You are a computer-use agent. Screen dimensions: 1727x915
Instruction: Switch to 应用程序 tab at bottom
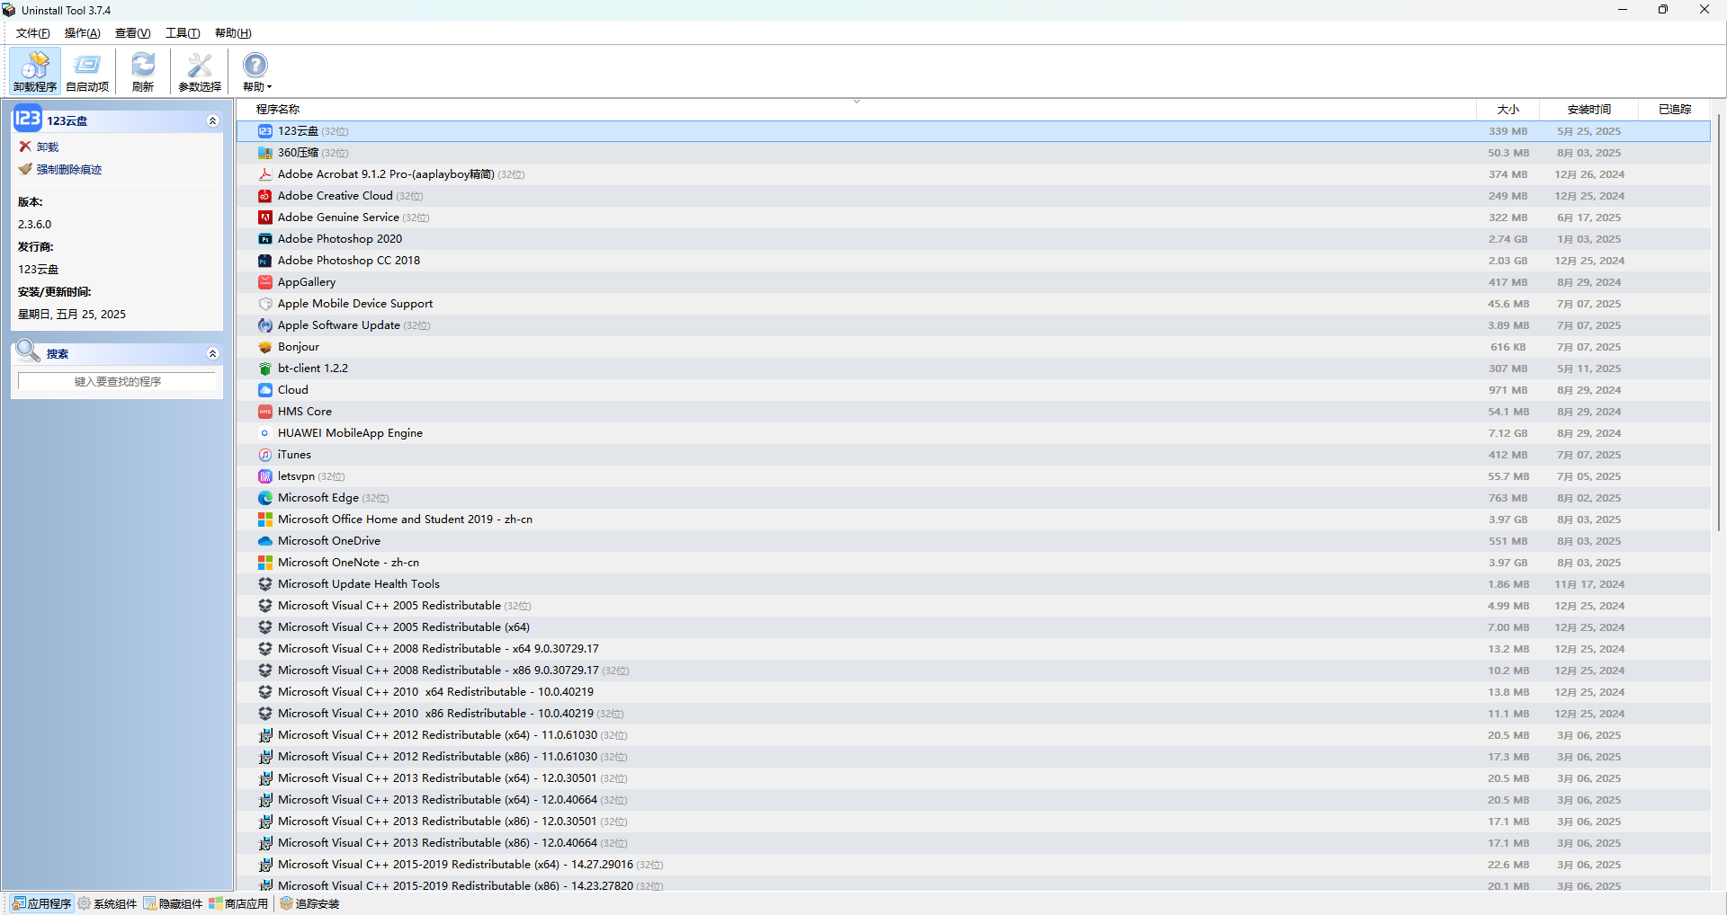coord(42,903)
